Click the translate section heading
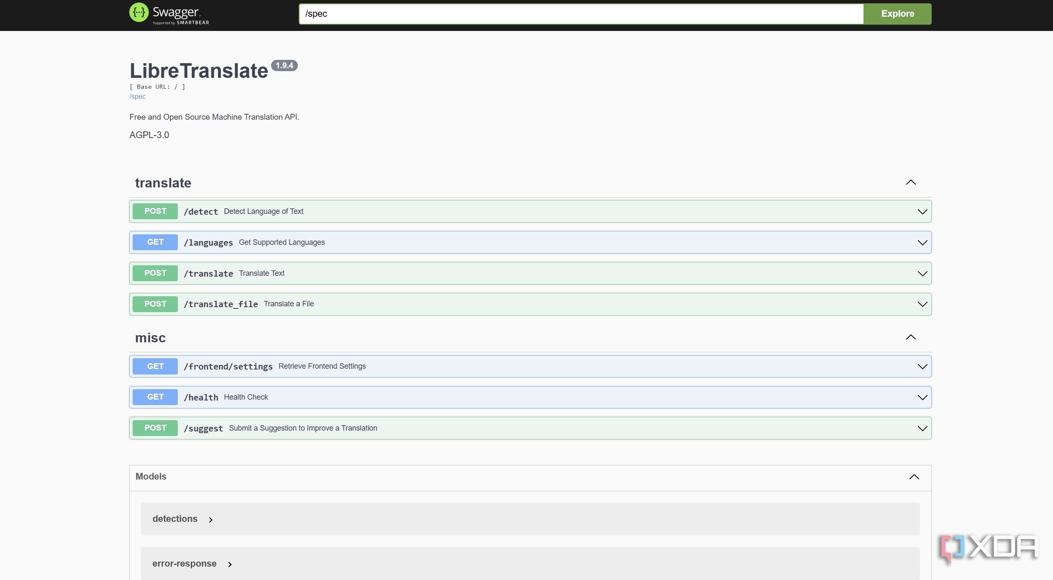Screen dimensions: 1053x580 tap(163, 183)
